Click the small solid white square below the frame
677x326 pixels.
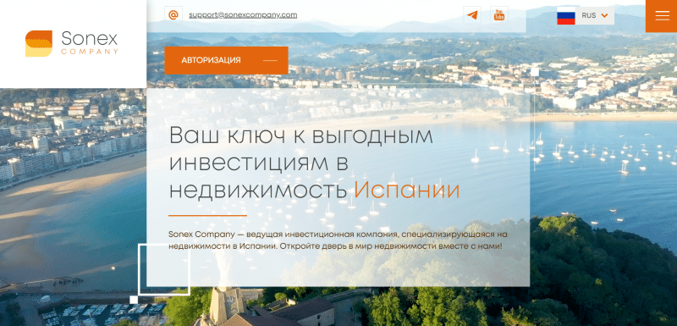coord(134,300)
